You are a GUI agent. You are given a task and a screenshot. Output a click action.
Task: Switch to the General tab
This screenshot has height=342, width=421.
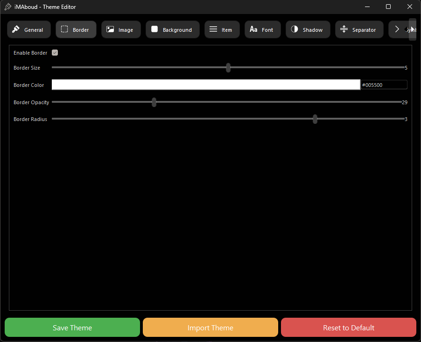[x=28, y=29]
